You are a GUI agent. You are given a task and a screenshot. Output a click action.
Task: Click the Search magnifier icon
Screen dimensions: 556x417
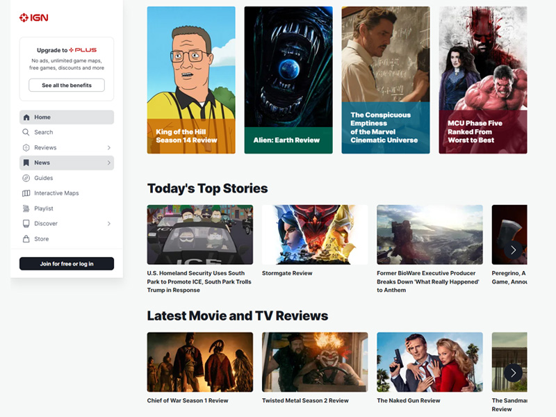pos(26,132)
